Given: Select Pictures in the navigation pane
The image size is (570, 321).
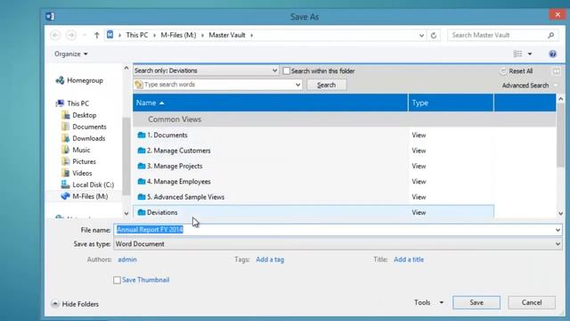Looking at the screenshot, I should (x=84, y=161).
